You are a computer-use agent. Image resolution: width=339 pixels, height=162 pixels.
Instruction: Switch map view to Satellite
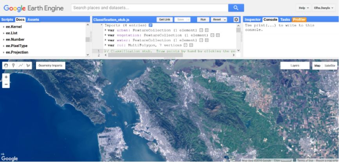[330, 66]
